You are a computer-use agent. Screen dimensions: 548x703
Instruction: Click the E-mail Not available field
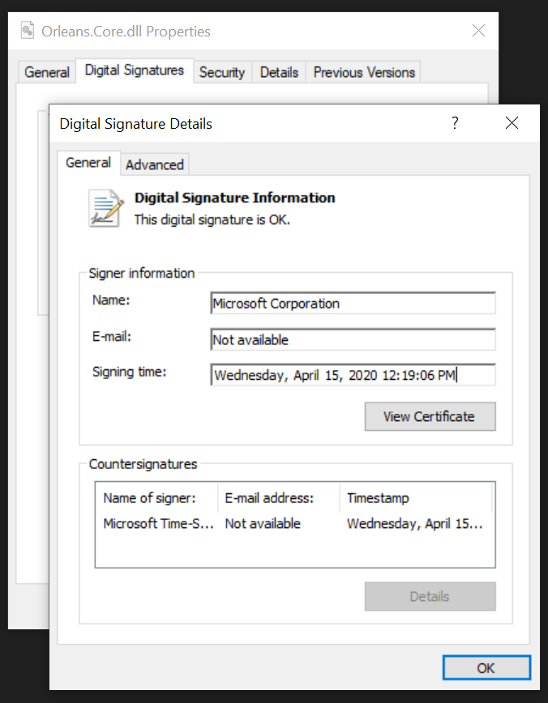353,339
